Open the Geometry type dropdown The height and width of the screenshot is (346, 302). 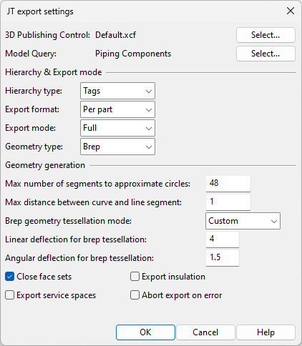coord(117,147)
